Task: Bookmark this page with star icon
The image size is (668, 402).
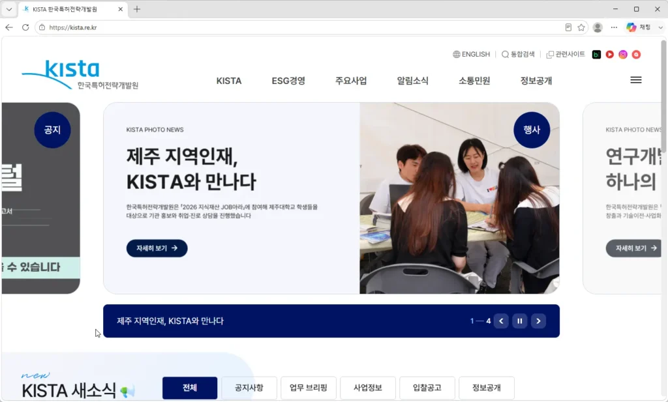Action: click(581, 27)
